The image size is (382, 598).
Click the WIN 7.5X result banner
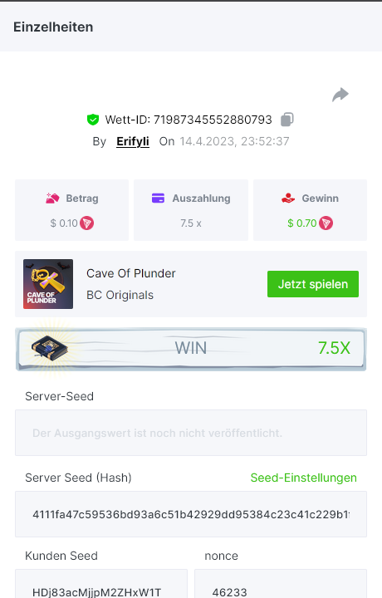pyautogui.click(x=191, y=349)
